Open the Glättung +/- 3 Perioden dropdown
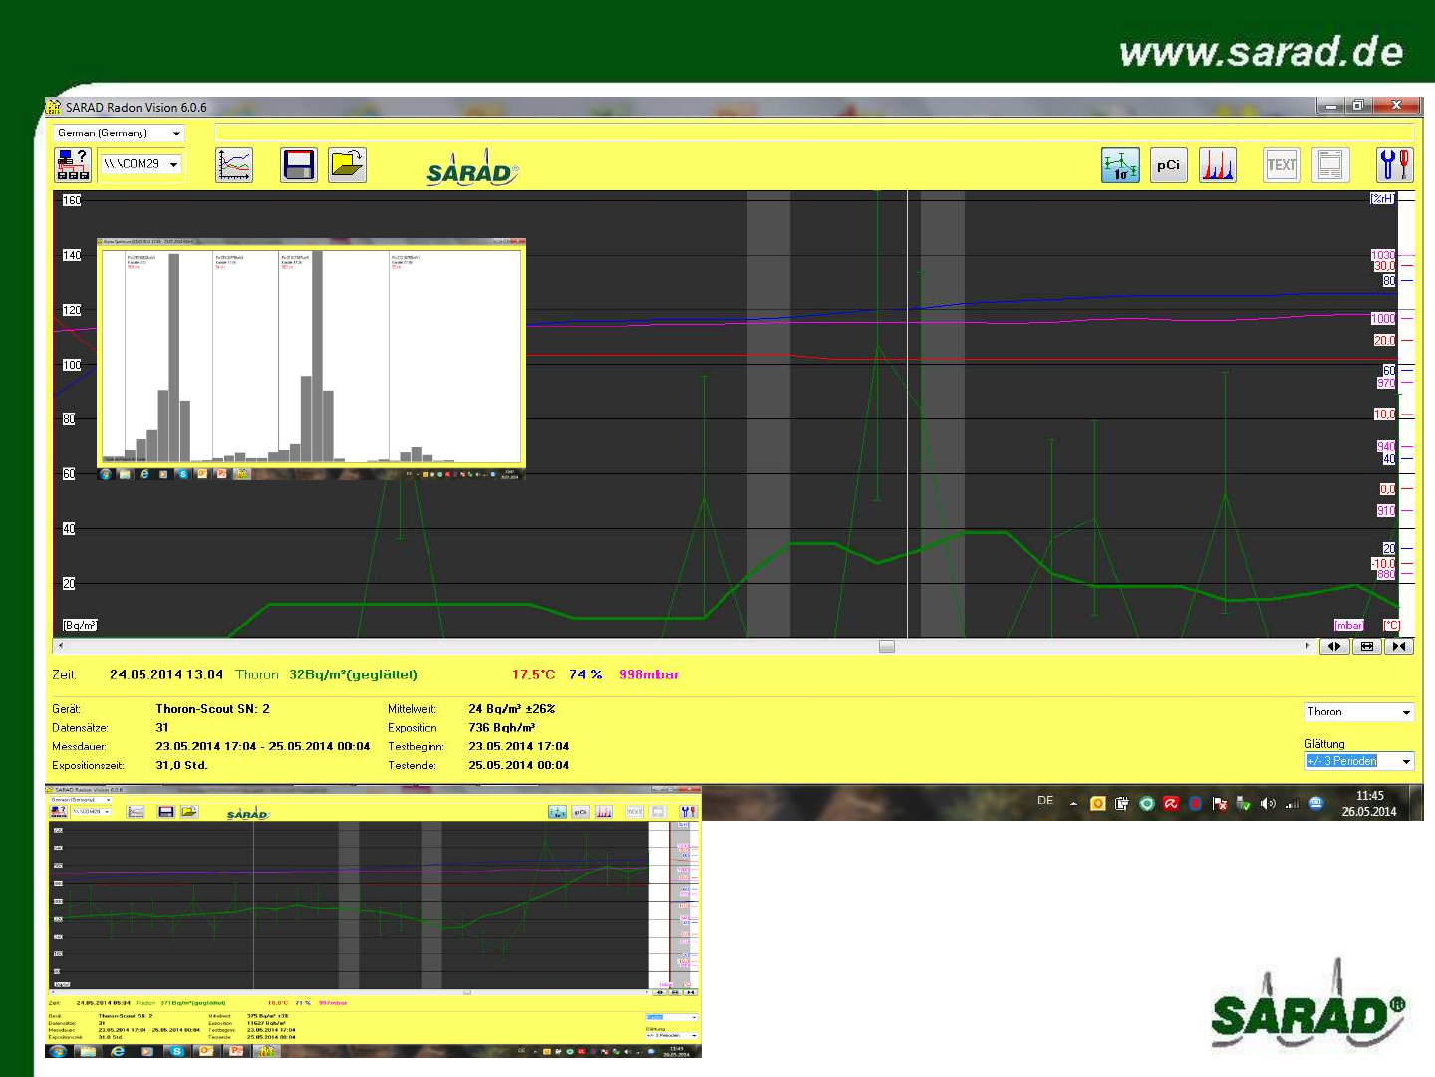 point(1359,761)
